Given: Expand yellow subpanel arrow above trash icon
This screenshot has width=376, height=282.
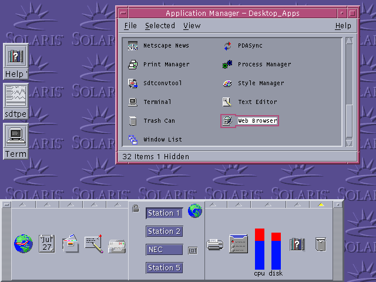Looking at the screenshot, I should click(321, 204).
